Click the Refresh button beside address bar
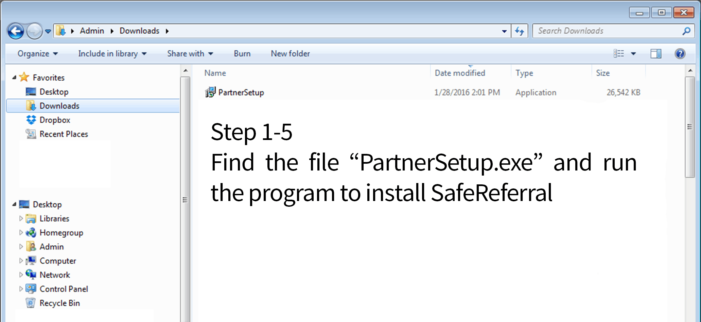701x322 pixels. coord(519,31)
